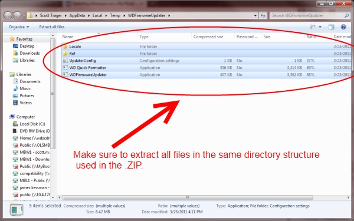The height and width of the screenshot is (221, 354).
Task: Select Local in the address path
Action: coord(97,15)
